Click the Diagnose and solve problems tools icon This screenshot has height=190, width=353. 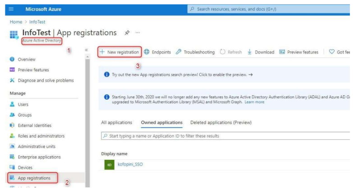click(12, 80)
